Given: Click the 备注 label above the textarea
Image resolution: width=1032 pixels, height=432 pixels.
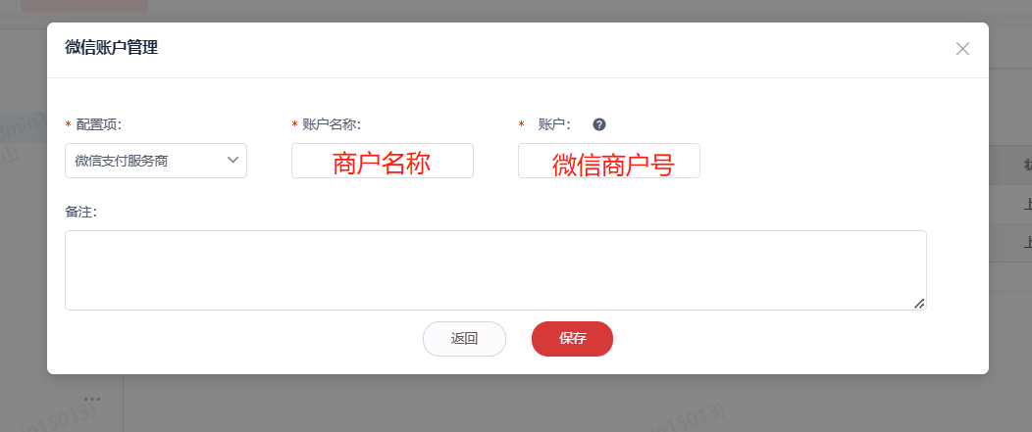Looking at the screenshot, I should [x=81, y=212].
